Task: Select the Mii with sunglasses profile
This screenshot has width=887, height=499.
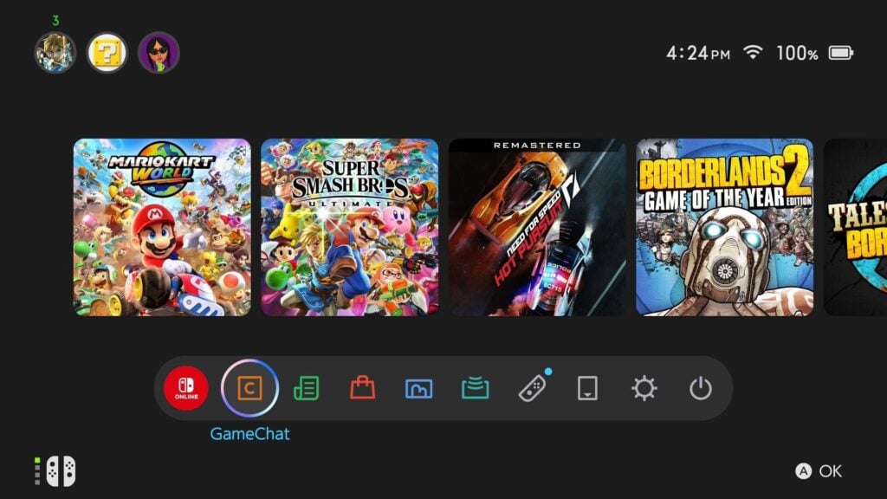Action: (159, 53)
